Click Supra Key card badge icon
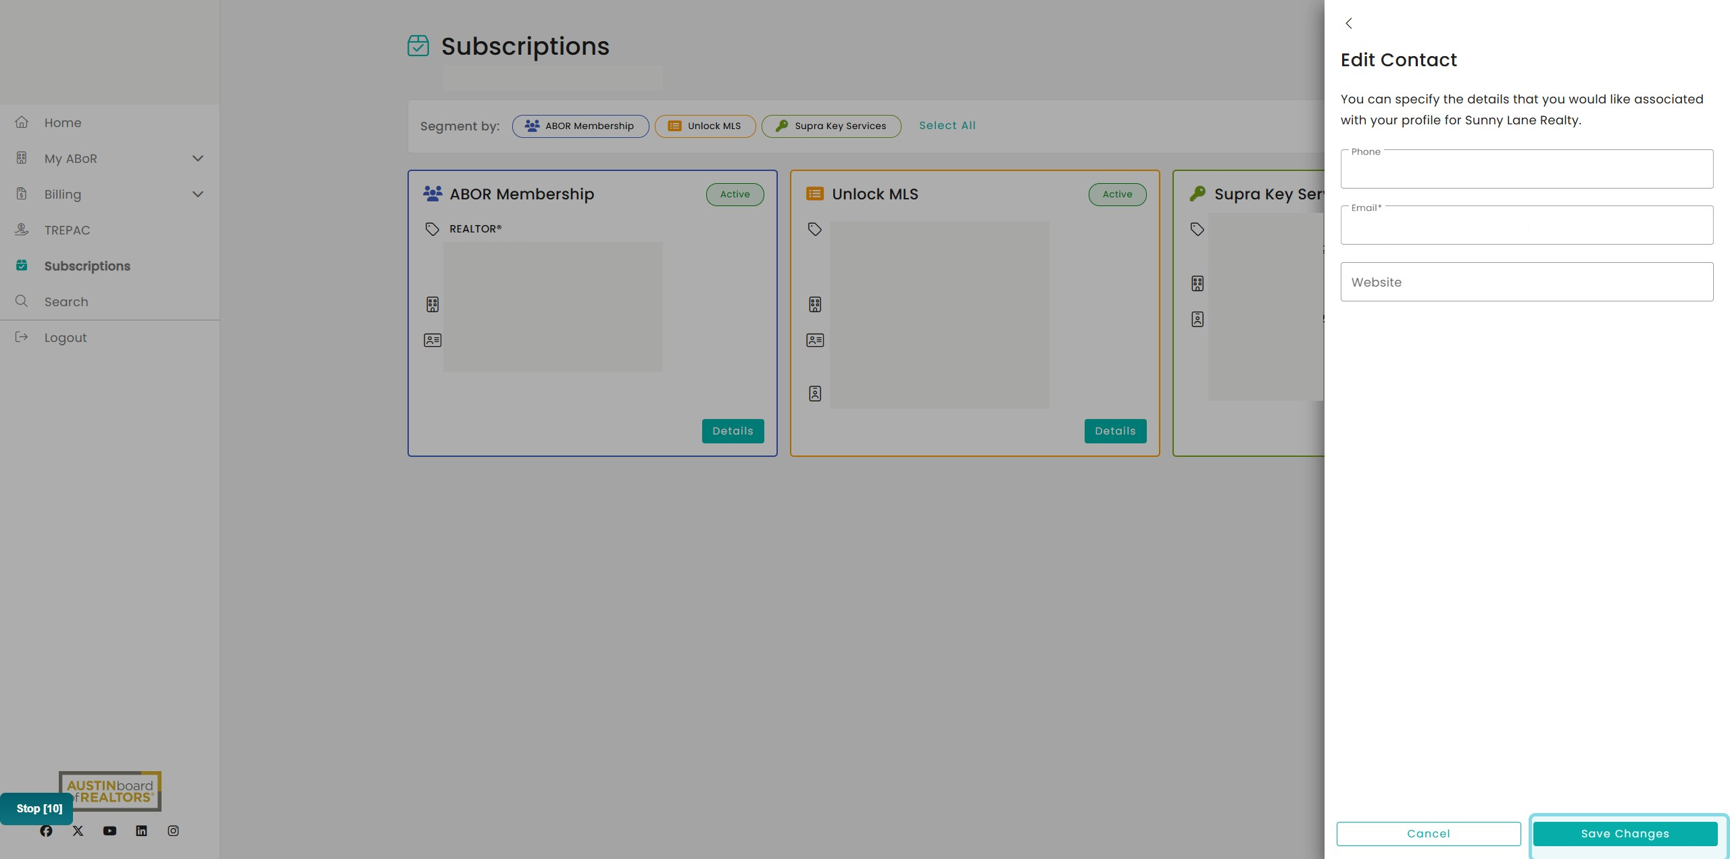 (1197, 320)
